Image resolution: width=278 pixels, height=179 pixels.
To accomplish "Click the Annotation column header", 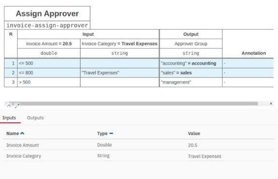I will (253, 53).
